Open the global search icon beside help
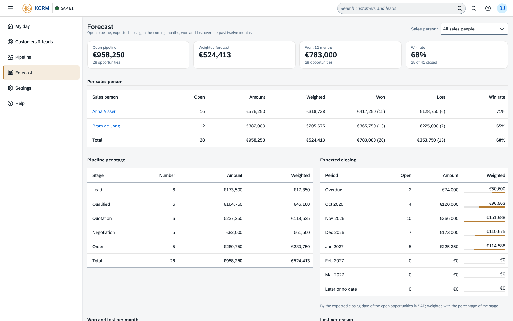This screenshot has width=513, height=321. [474, 8]
